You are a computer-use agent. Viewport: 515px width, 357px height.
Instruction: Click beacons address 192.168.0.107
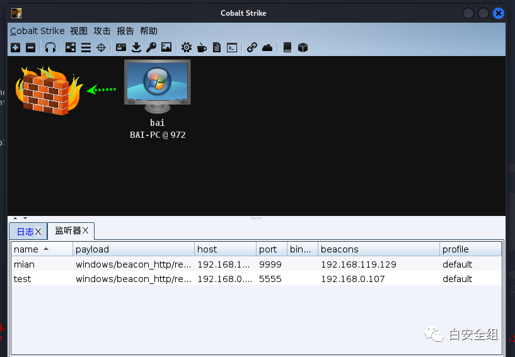point(353,279)
